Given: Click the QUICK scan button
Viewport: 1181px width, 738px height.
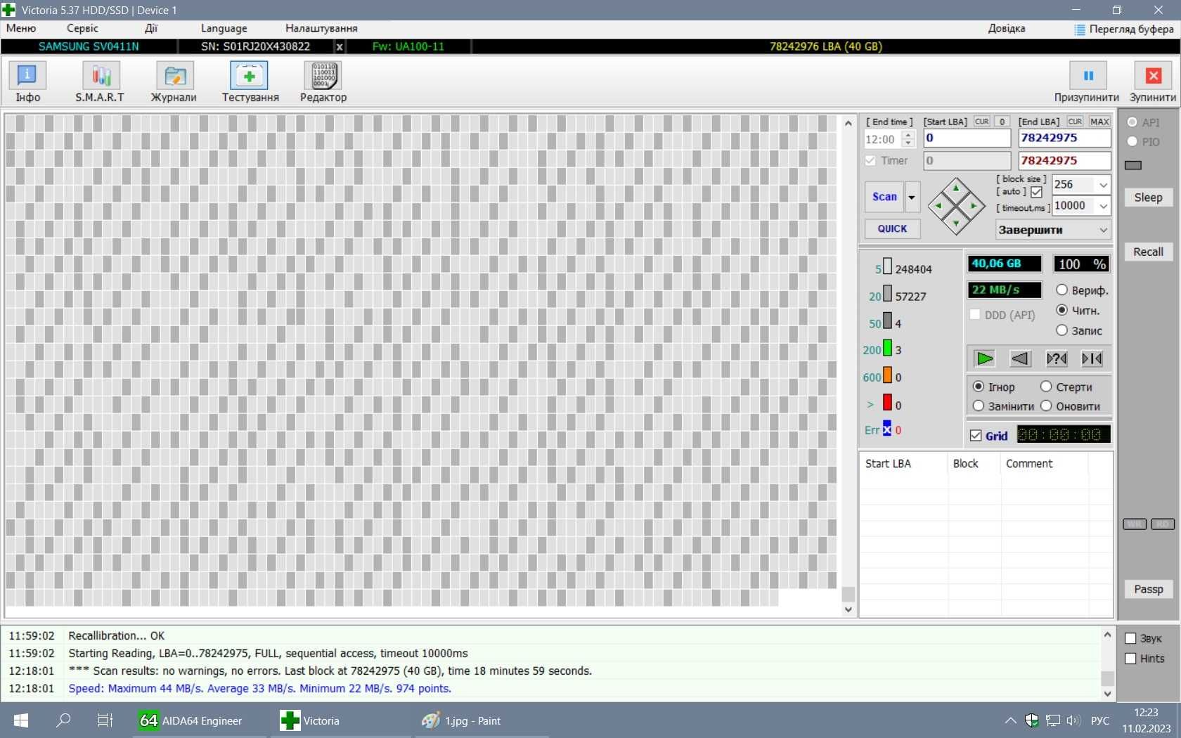Looking at the screenshot, I should tap(892, 229).
